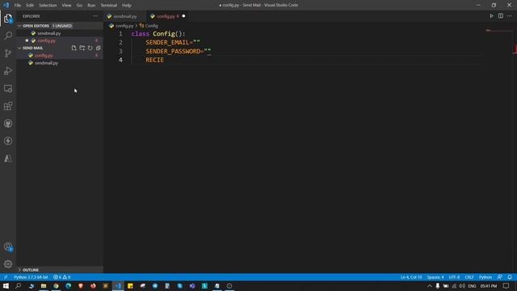Change indentation via Spaces: 4
The height and width of the screenshot is (291, 517).
coord(435,277)
